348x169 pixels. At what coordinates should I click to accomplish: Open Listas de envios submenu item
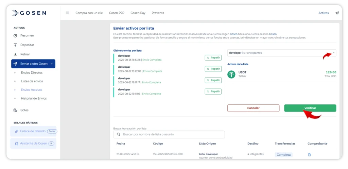[32, 81]
